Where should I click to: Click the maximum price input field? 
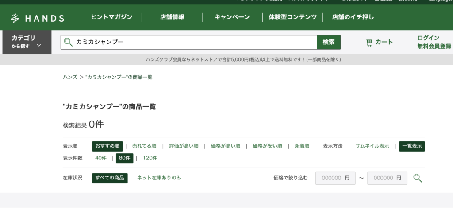387,178
